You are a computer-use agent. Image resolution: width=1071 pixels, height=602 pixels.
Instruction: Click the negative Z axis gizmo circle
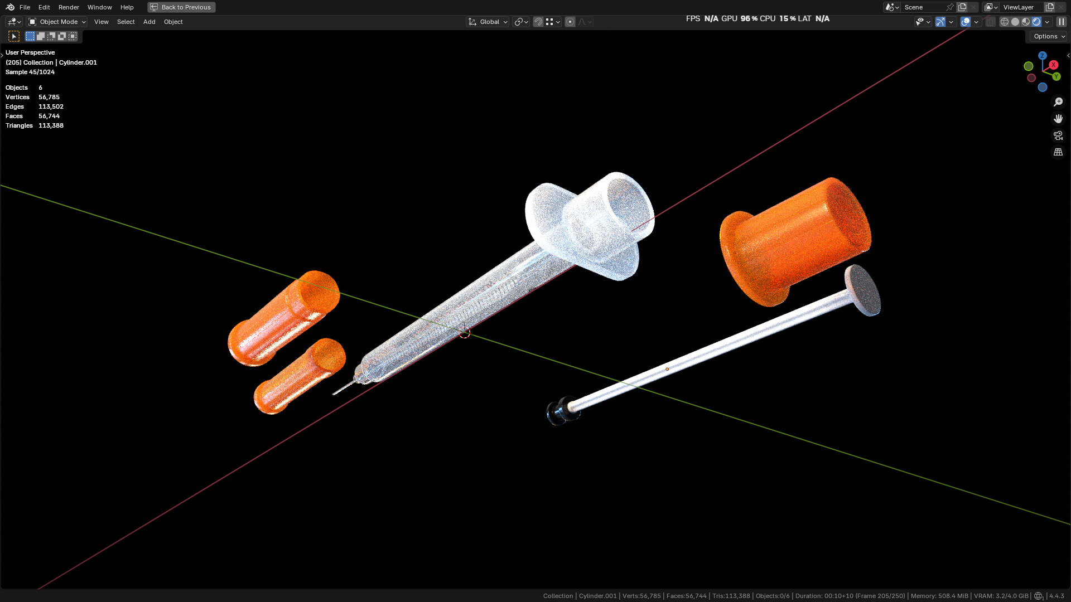[1042, 88]
